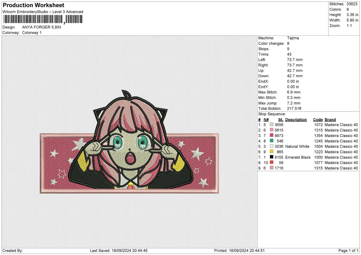Screen dimensions: 361x255
Task: Select the red swatch beside 59 stitches
Action: pos(272,163)
